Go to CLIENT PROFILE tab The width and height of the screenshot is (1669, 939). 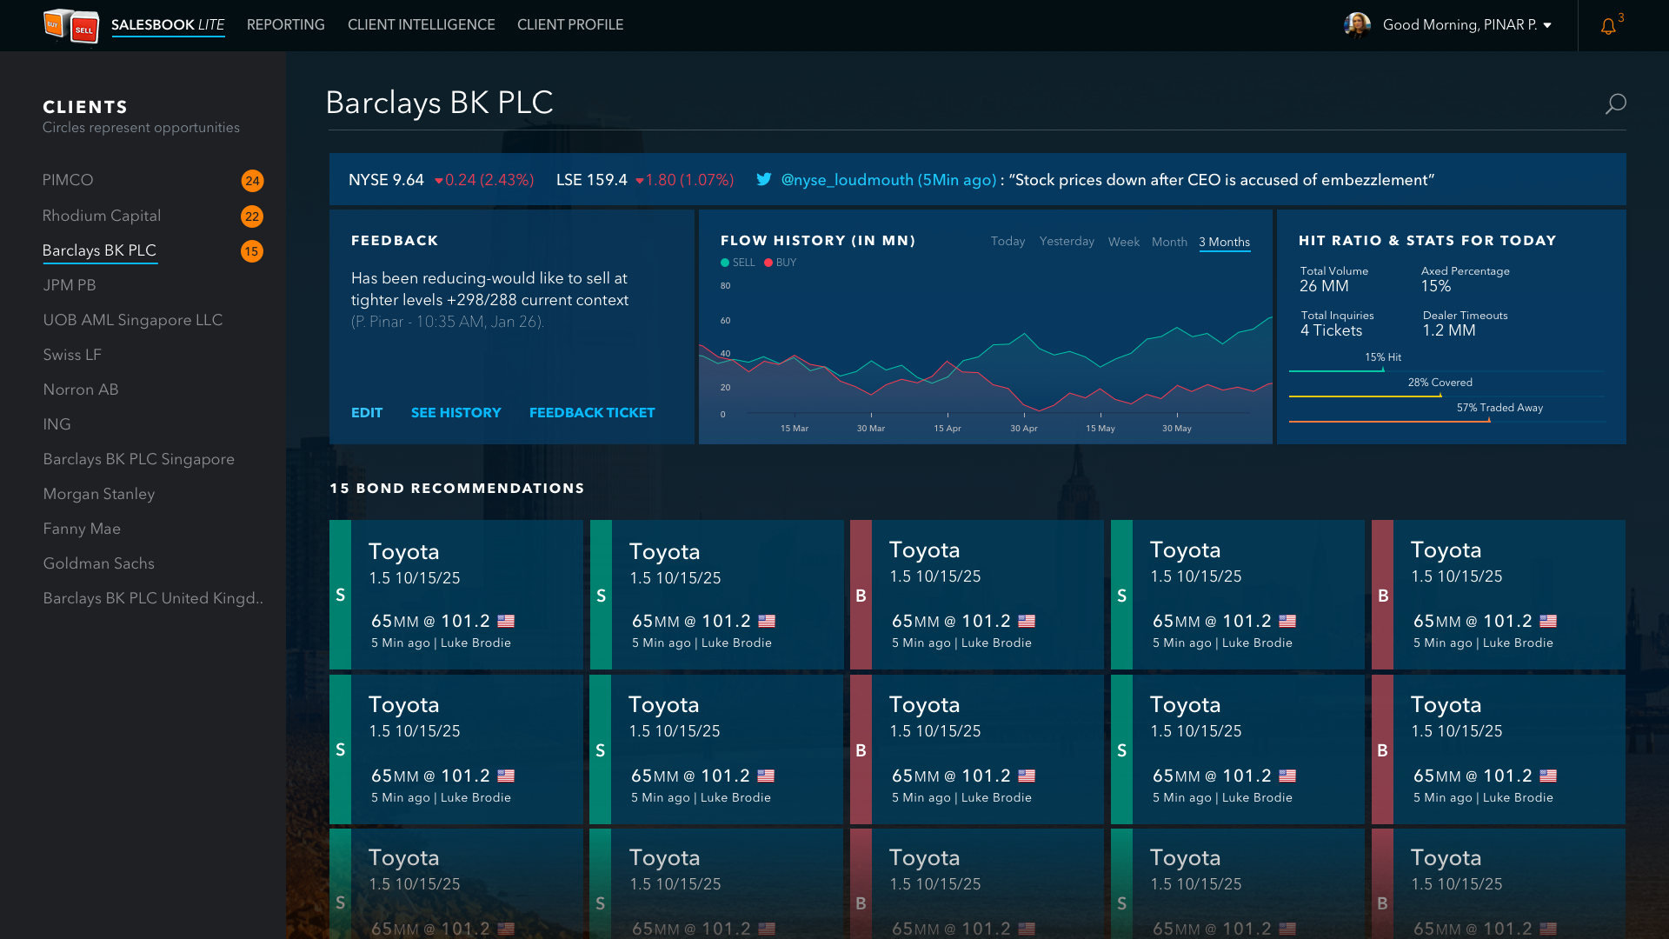coord(570,25)
